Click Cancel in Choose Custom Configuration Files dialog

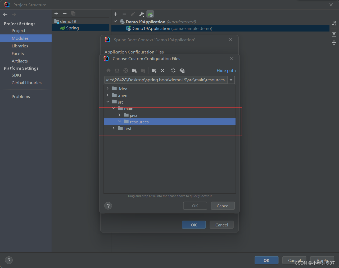point(223,206)
